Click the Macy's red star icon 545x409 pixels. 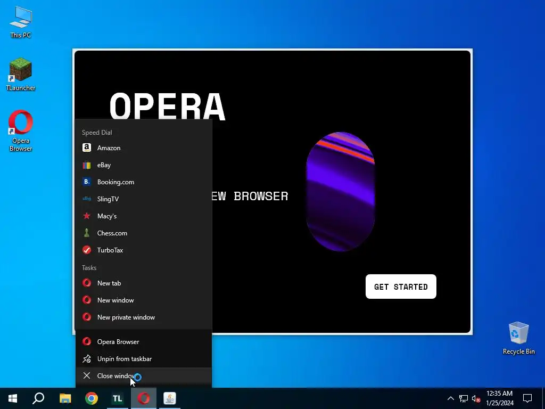87,216
